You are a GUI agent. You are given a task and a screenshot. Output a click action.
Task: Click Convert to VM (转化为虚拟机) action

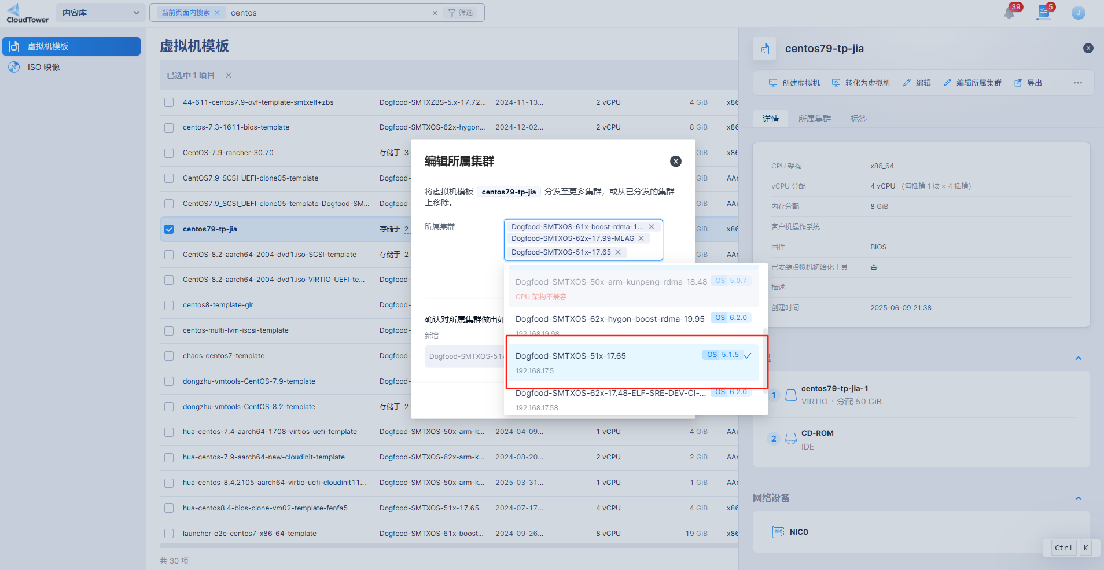861,83
